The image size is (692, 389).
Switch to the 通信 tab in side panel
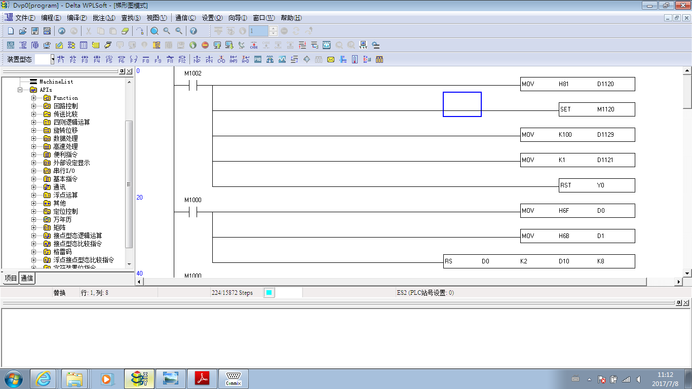pos(27,278)
